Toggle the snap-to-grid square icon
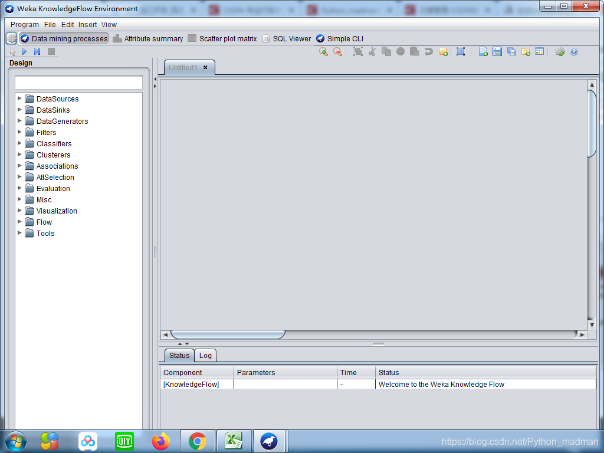Image resolution: width=604 pixels, height=453 pixels. 461,52
